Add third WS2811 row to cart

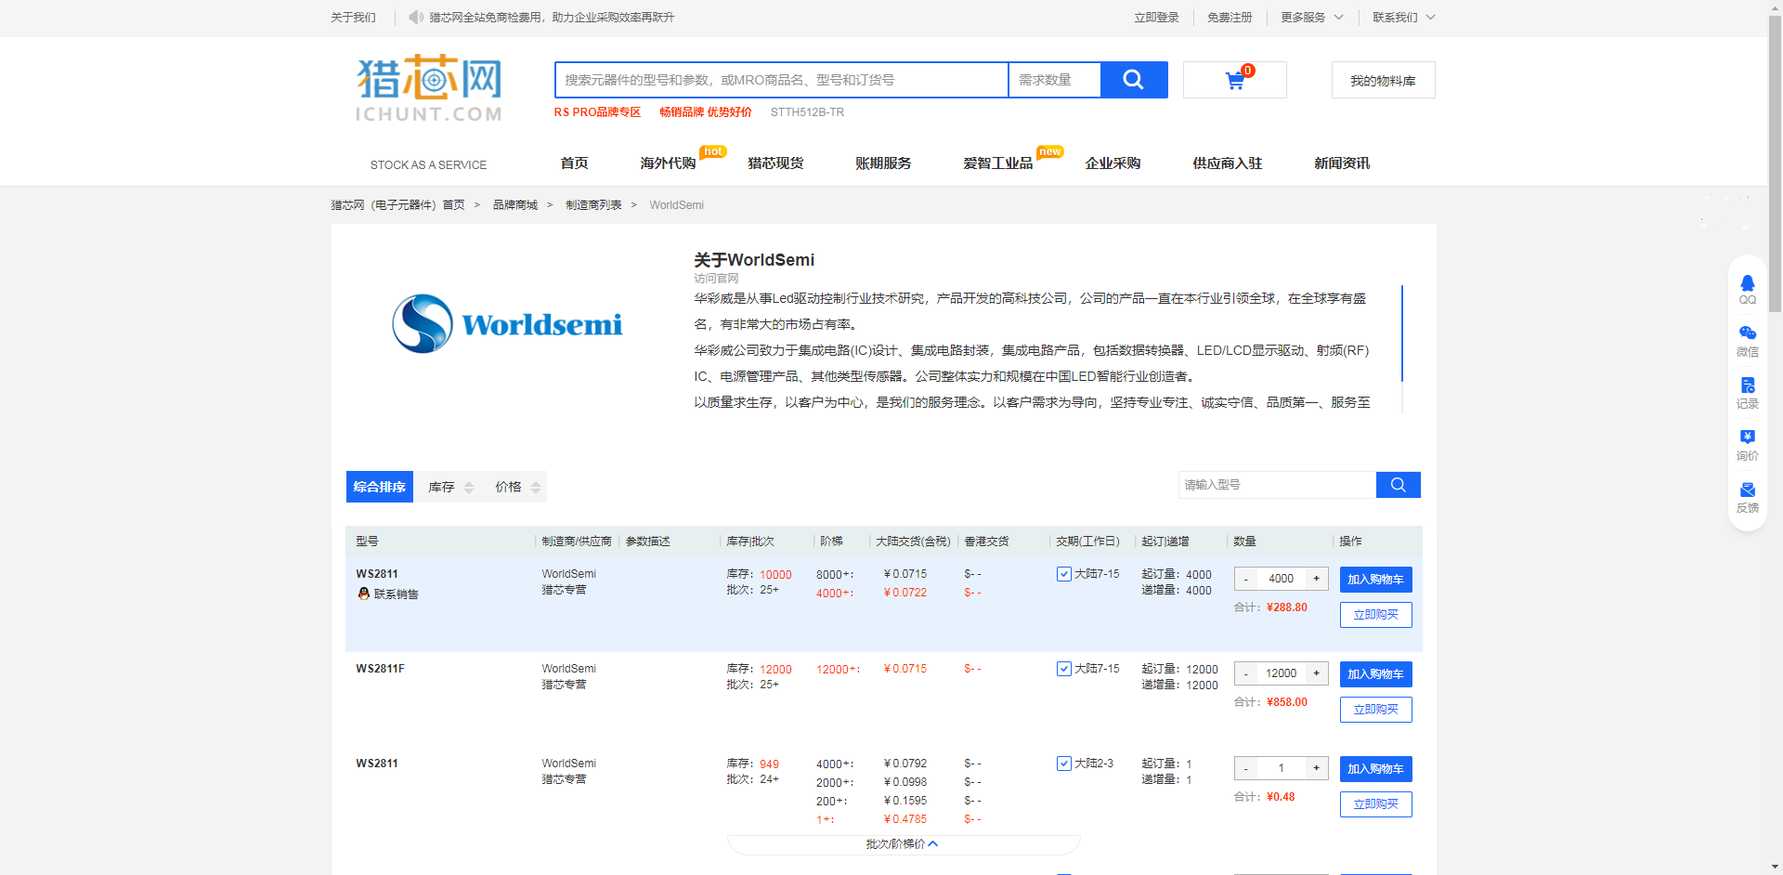pyautogui.click(x=1375, y=769)
